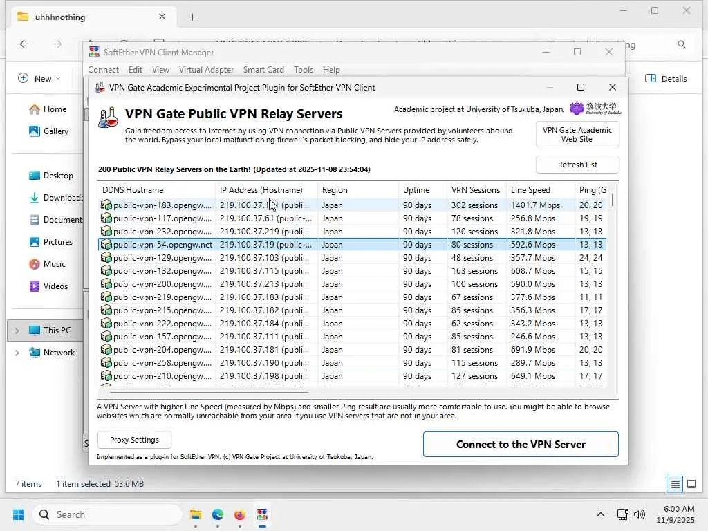Open Proxy Settings
Screen dimensions: 708x531
click(x=134, y=440)
